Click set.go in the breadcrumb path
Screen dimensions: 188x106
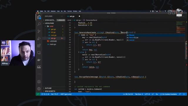(78, 20)
